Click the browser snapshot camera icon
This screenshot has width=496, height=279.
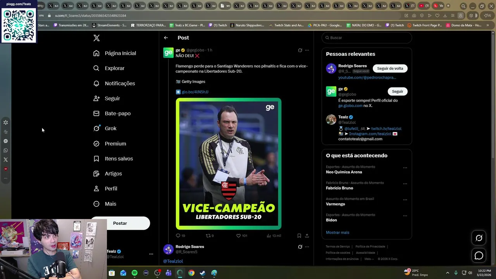point(414,15)
